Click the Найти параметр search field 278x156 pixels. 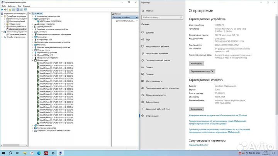click(162, 17)
